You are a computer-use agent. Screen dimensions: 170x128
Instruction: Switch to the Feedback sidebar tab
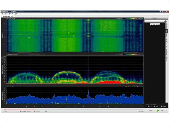[167, 57]
